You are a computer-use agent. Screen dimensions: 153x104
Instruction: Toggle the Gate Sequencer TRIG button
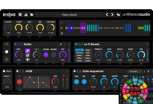pyautogui.click(x=76, y=82)
